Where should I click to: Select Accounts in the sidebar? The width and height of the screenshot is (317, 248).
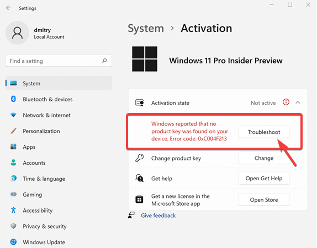(x=59, y=163)
